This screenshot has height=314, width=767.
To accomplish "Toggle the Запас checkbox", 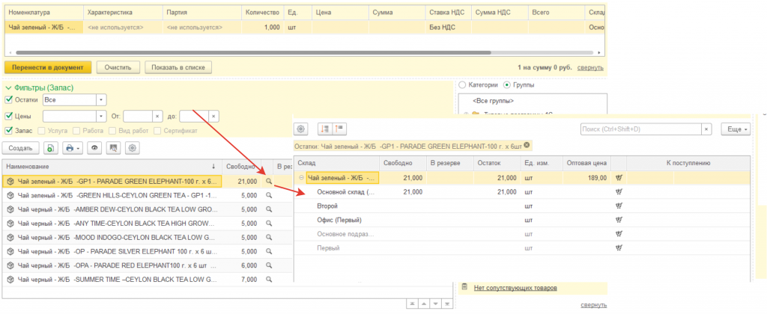I will click(x=8, y=131).
